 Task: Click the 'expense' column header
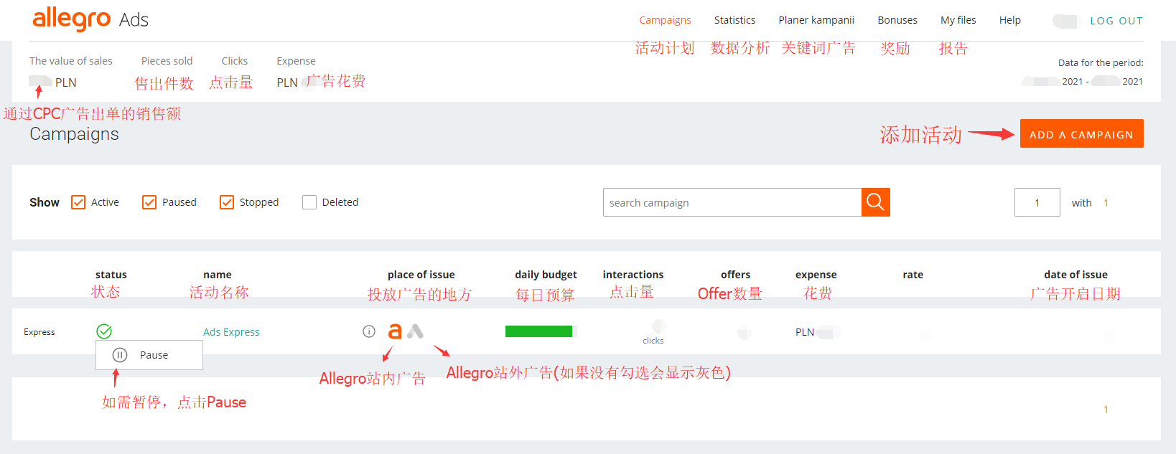816,275
